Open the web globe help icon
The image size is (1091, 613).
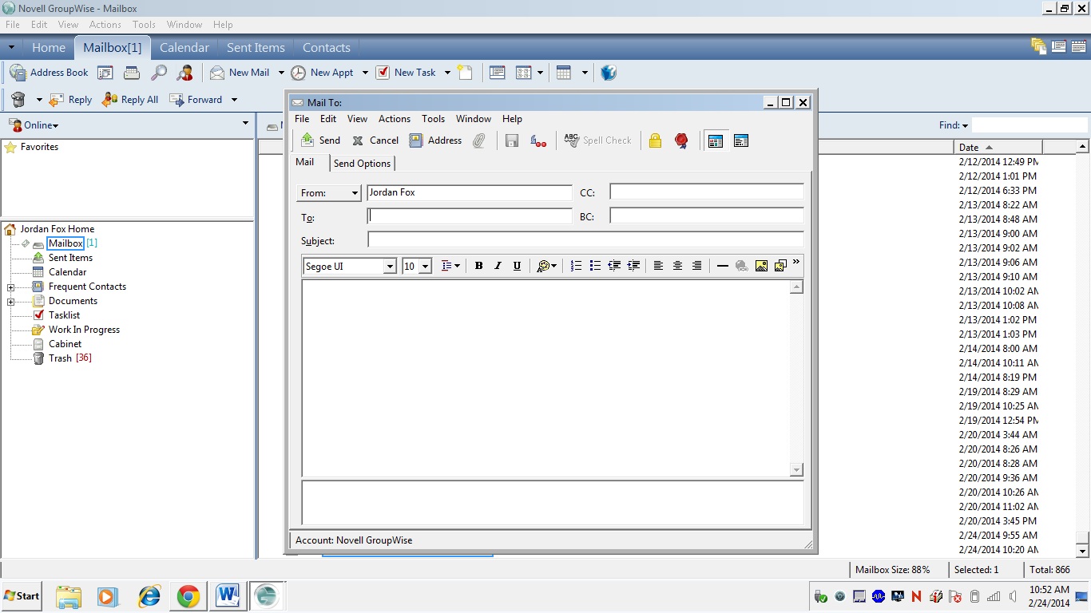pyautogui.click(x=609, y=73)
